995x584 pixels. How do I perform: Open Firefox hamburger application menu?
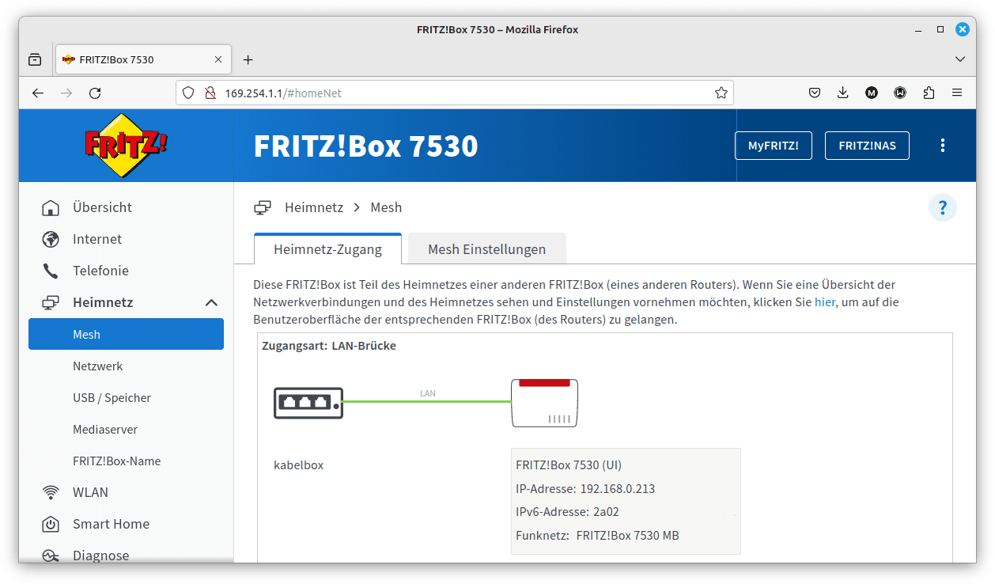(x=957, y=93)
